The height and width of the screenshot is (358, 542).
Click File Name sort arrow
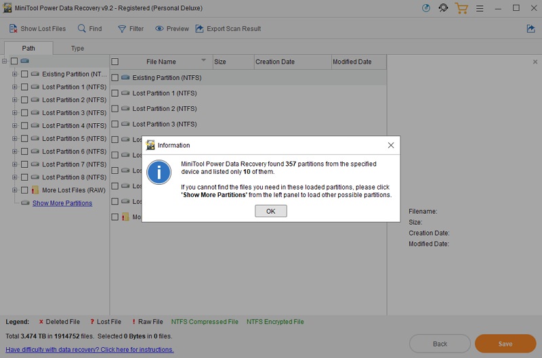tap(204, 60)
